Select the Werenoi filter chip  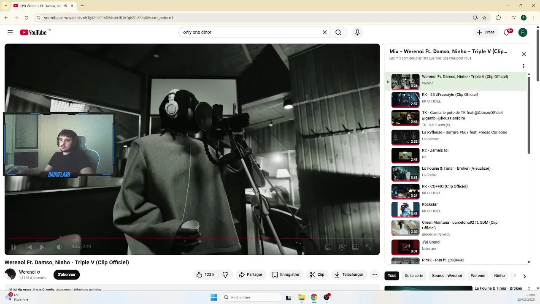[x=478, y=276]
